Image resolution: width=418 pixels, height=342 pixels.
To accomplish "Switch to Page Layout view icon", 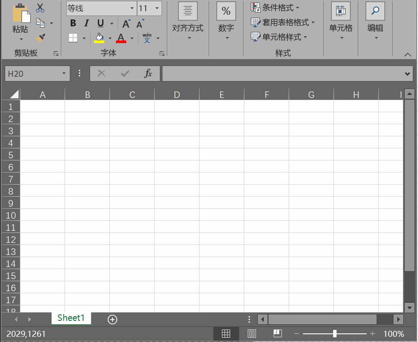I will click(252, 334).
